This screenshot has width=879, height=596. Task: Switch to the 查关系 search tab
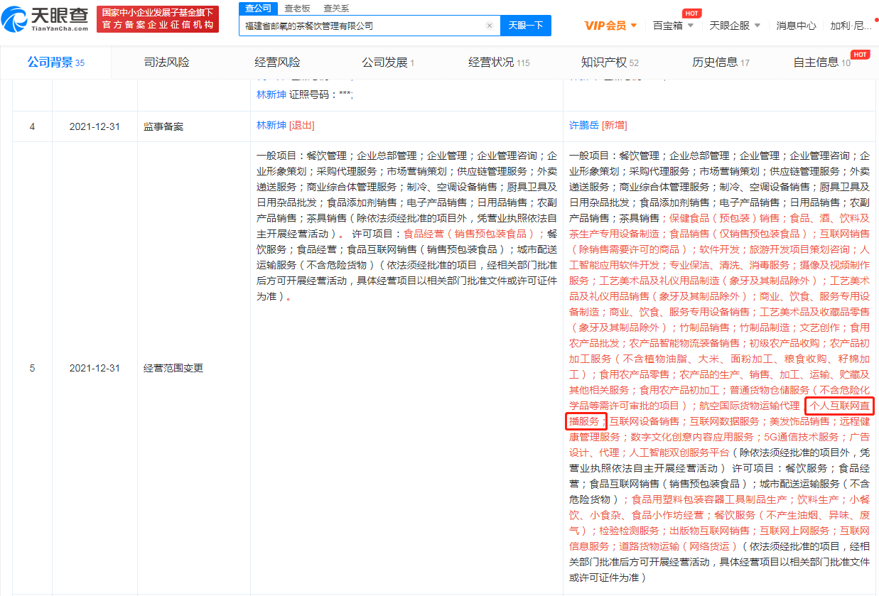[335, 8]
